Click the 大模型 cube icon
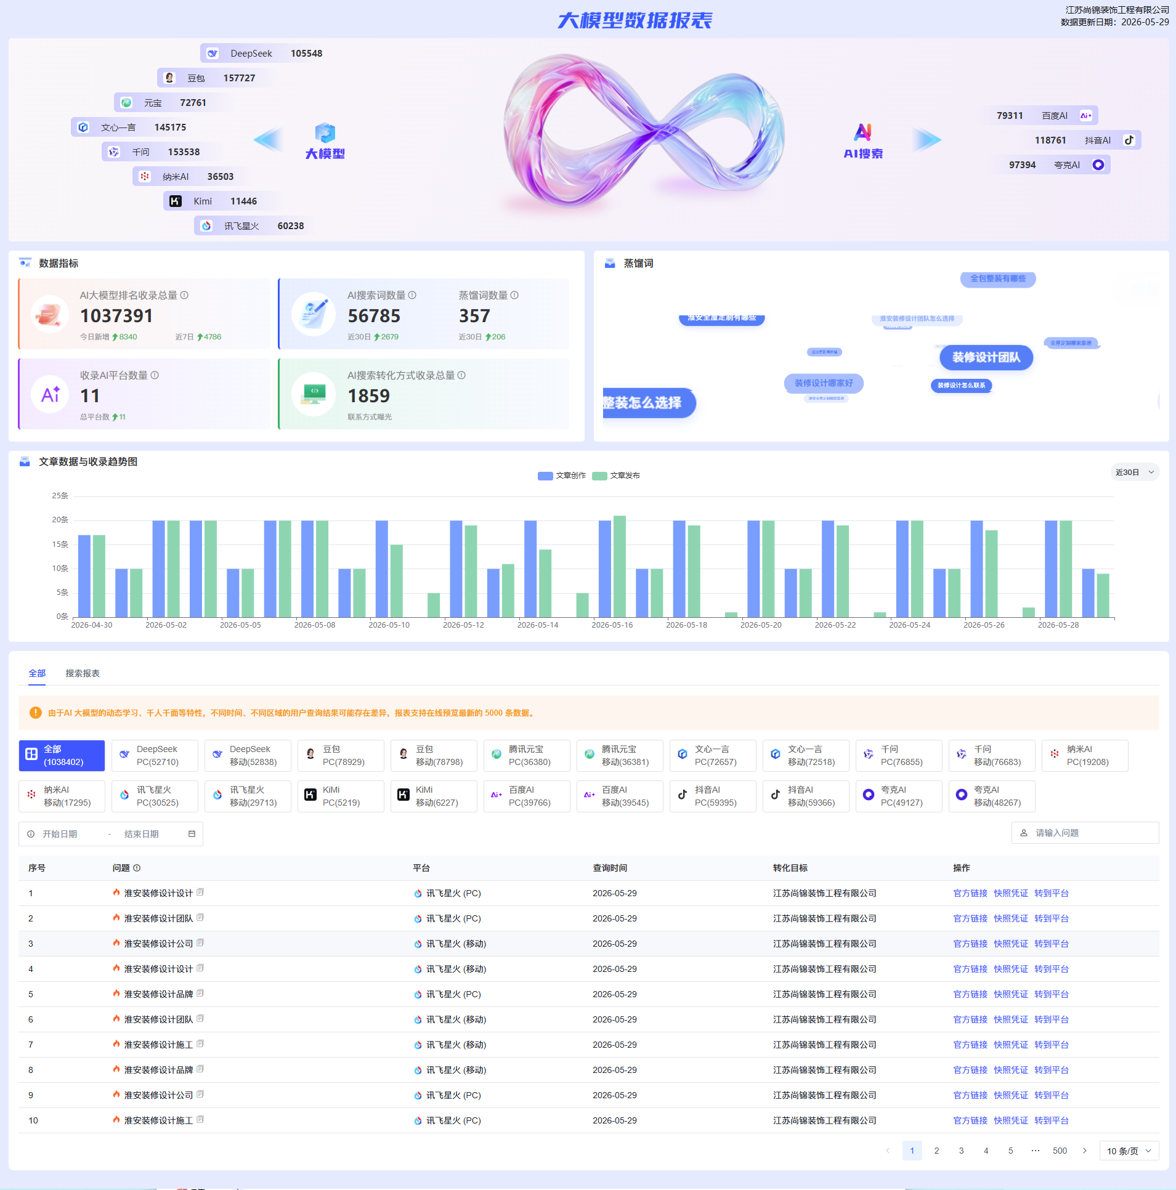The width and height of the screenshot is (1176, 1190). (325, 133)
